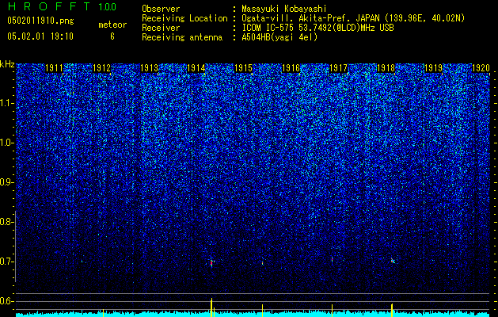The height and width of the screenshot is (317, 498).
Task: Click the meteor count value 6
Action: (112, 36)
